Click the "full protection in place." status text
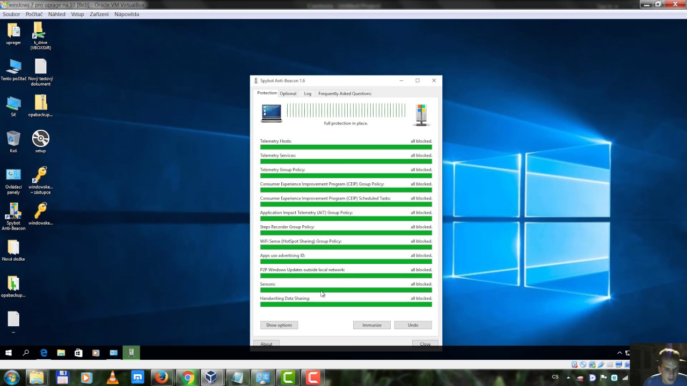The image size is (687, 386). [346, 123]
